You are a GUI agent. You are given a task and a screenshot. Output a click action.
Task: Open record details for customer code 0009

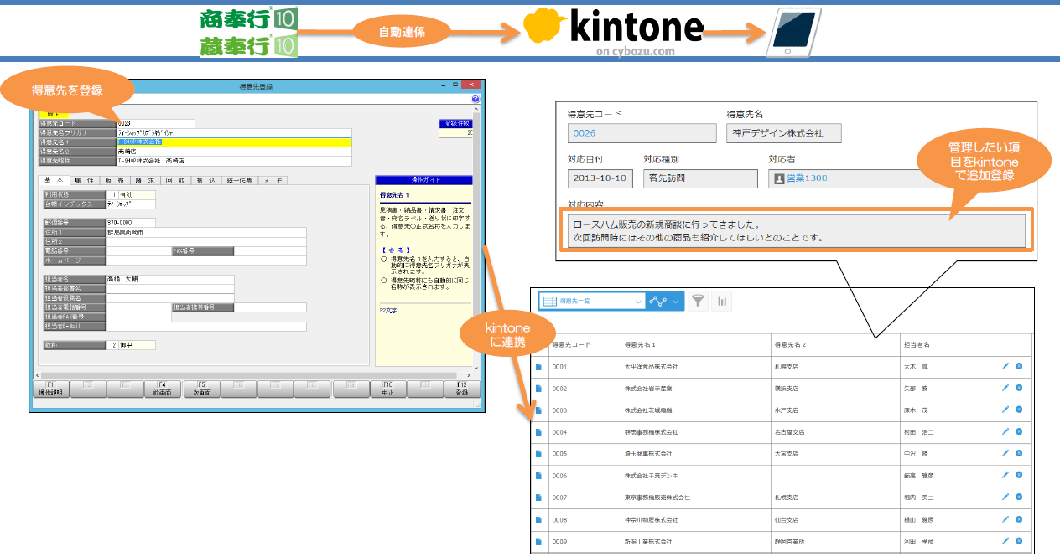(x=539, y=541)
